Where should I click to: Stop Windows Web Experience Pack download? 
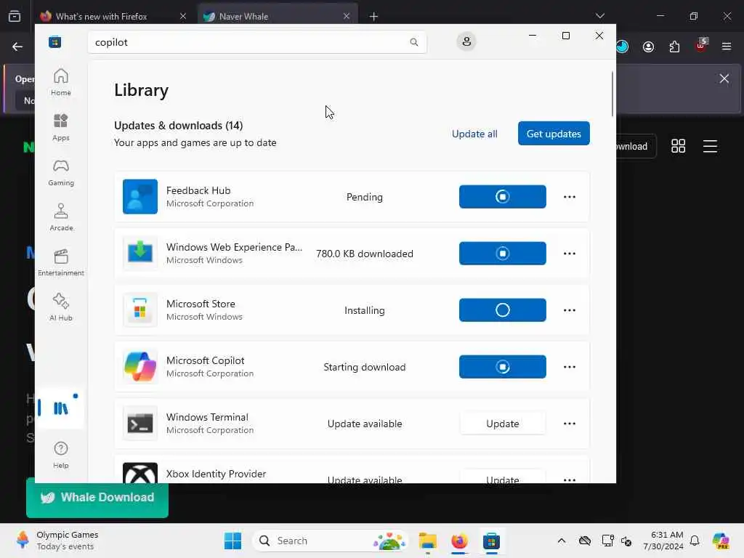(503, 254)
